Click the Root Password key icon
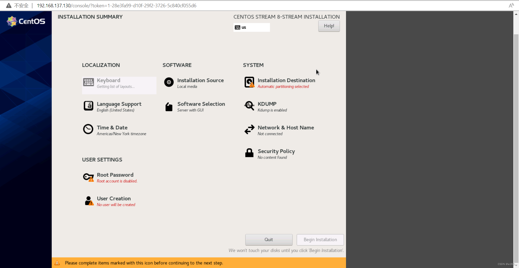Image resolution: width=519 pixels, height=268 pixels. (x=88, y=177)
